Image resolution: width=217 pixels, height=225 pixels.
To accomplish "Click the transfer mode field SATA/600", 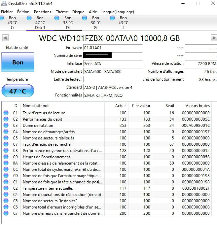I will 113,71.
